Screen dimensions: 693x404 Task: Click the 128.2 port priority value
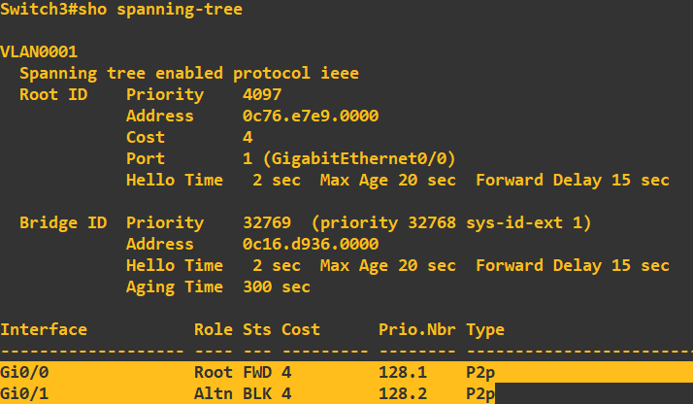point(402,393)
